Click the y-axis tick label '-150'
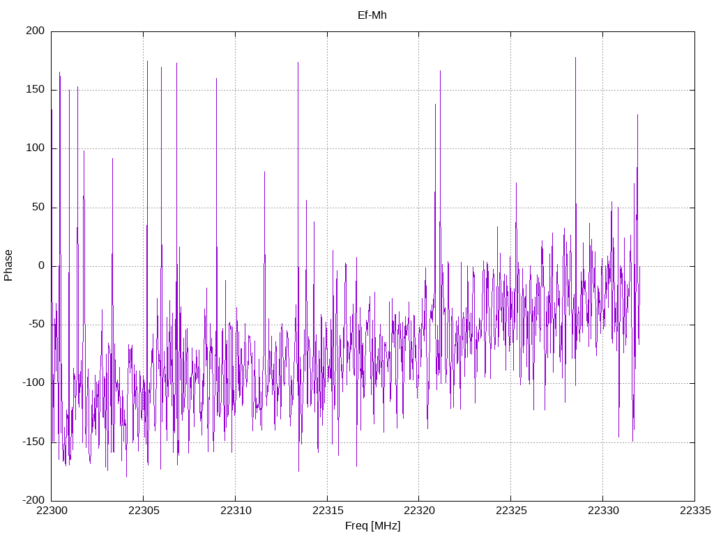The width and height of the screenshot is (714, 535). (33, 442)
